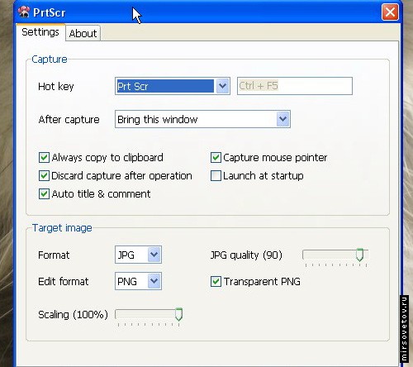Click the Scaling slider track

[149, 314]
